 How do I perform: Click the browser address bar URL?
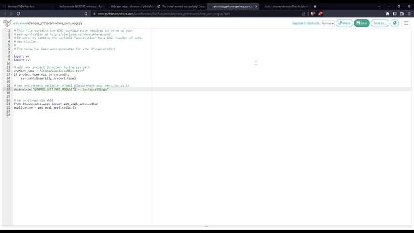coord(164,14)
